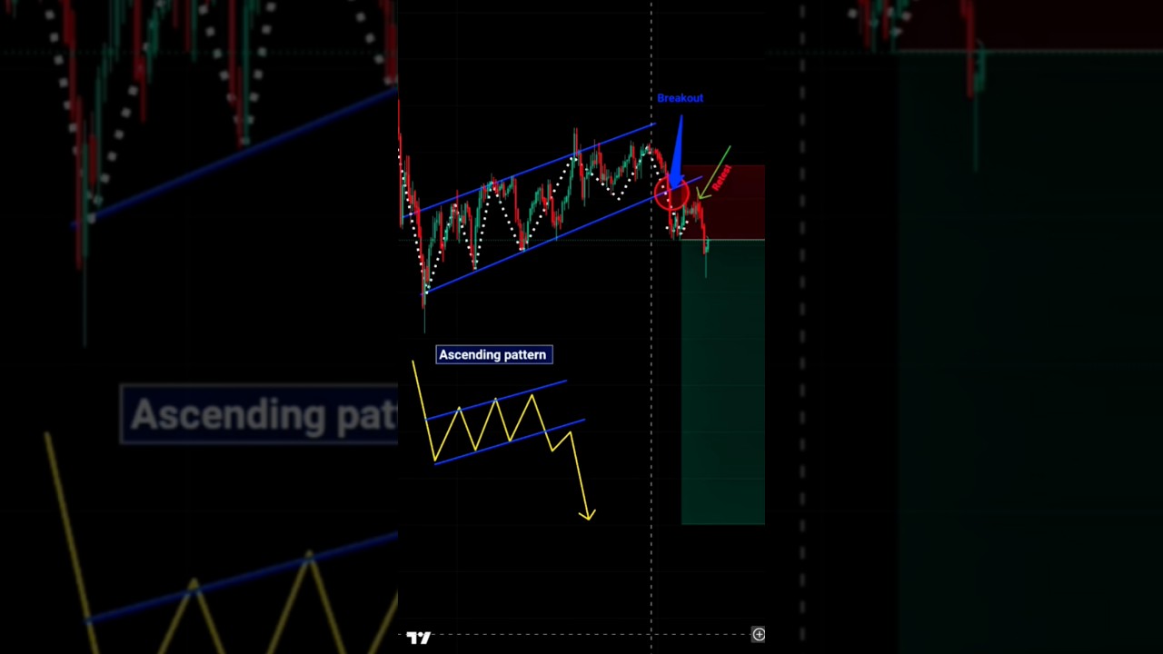Select the red circle breakout marker
The height and width of the screenshot is (654, 1163).
[x=670, y=194]
